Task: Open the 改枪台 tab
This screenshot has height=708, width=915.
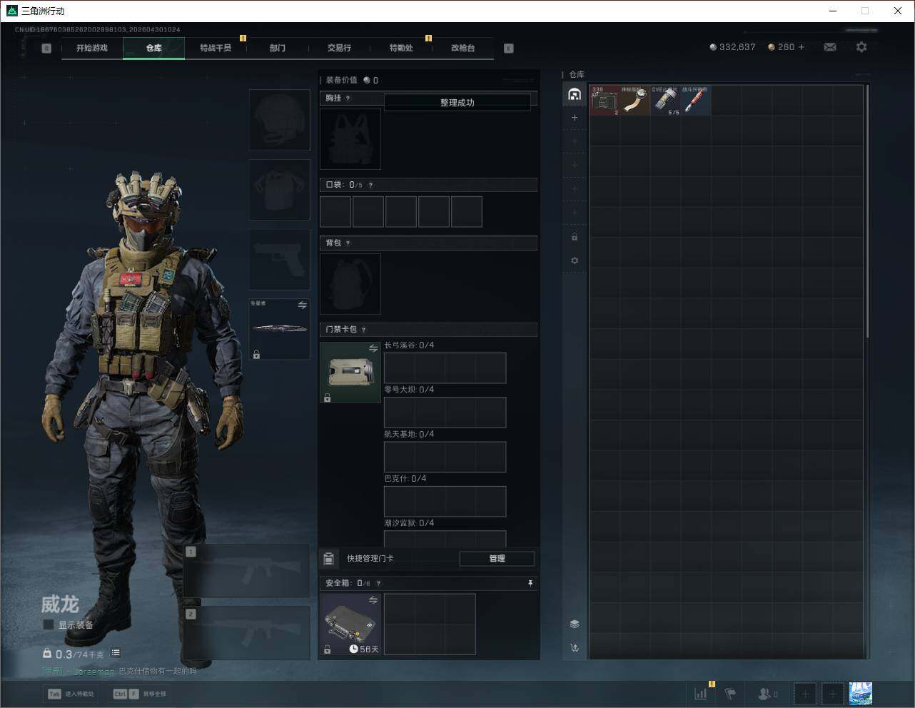Action: point(462,48)
